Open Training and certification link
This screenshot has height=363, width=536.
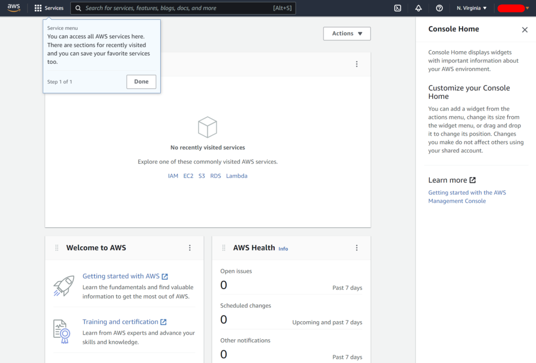coord(120,322)
